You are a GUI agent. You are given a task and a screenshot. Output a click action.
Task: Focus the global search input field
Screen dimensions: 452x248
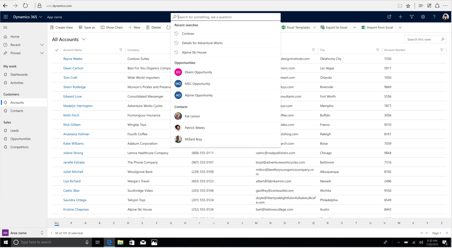pos(226,17)
